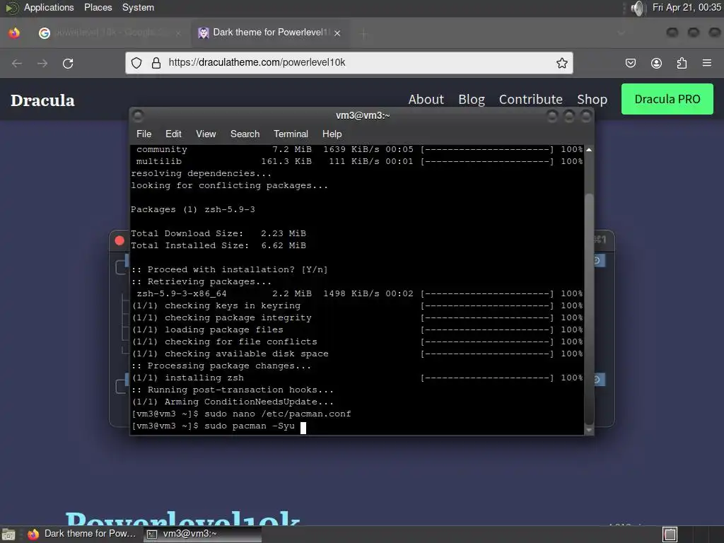Image resolution: width=724 pixels, height=543 pixels.
Task: Select the Dark theme for Powerlevel10k tab
Action: click(270, 33)
